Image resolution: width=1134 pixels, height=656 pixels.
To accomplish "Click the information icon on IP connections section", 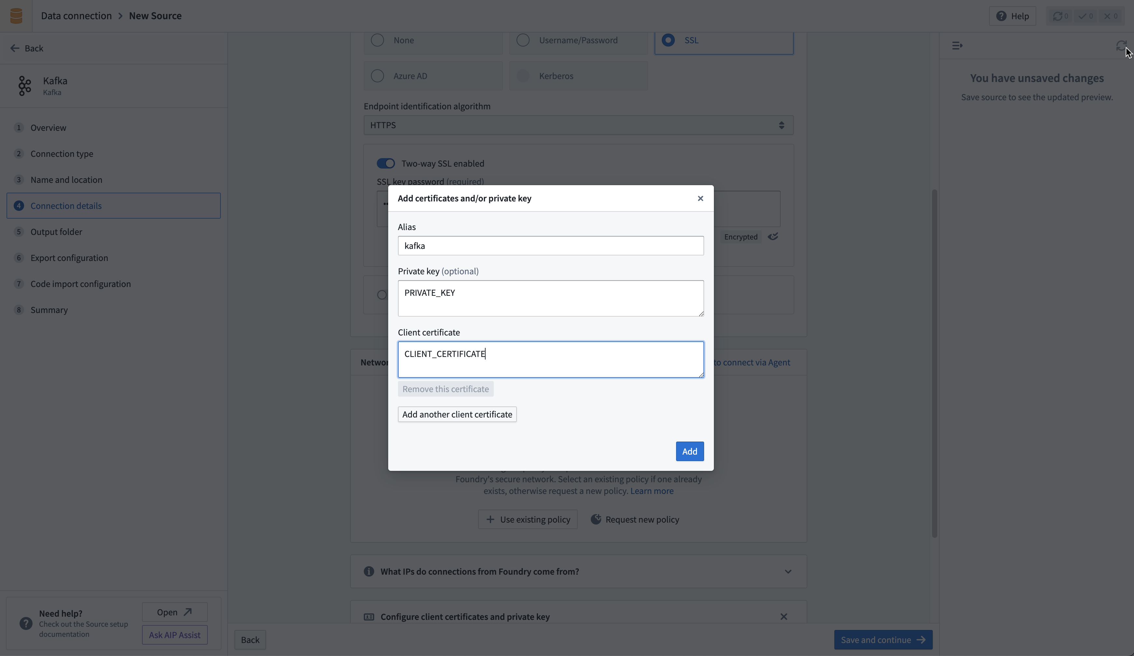I will point(368,571).
